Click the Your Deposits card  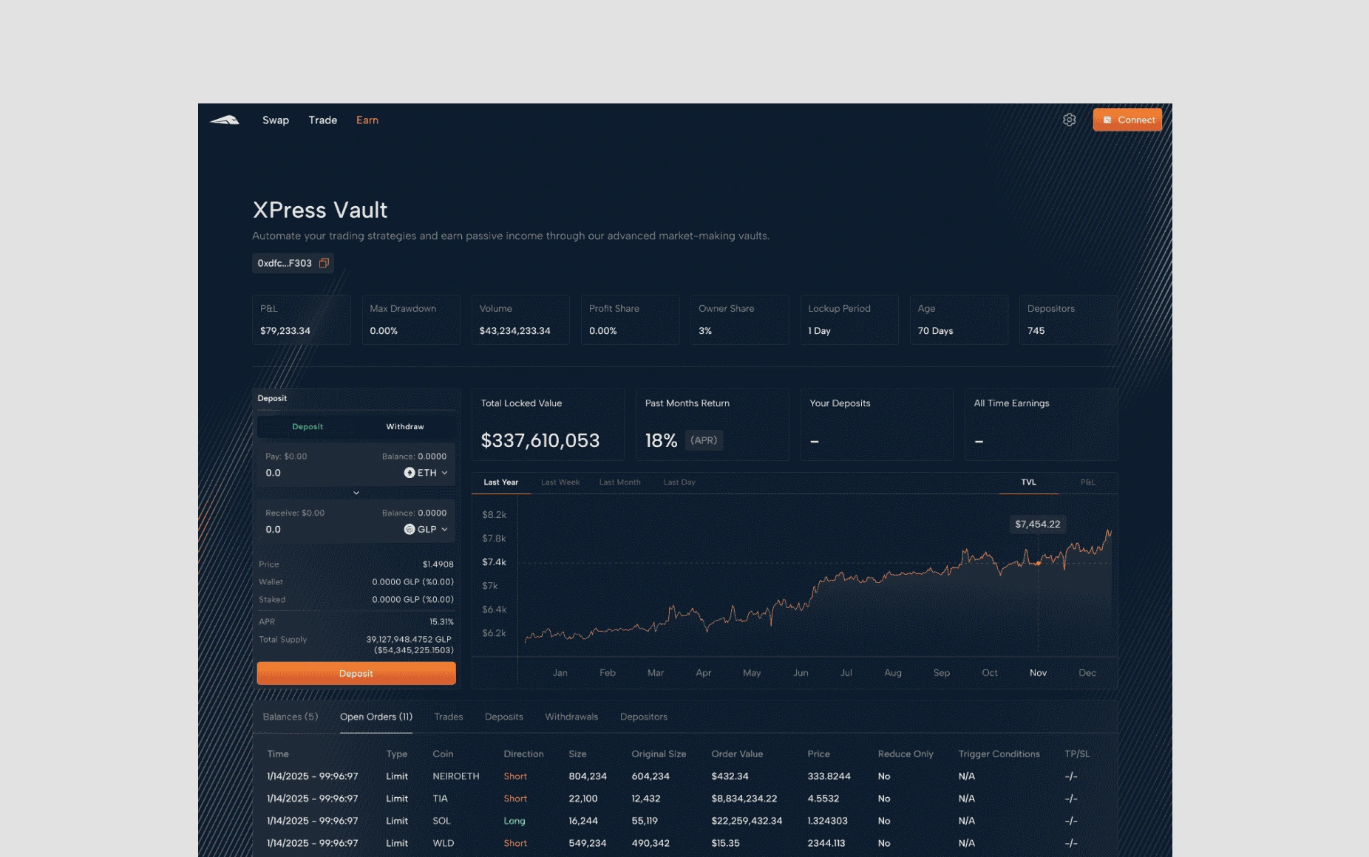(877, 425)
